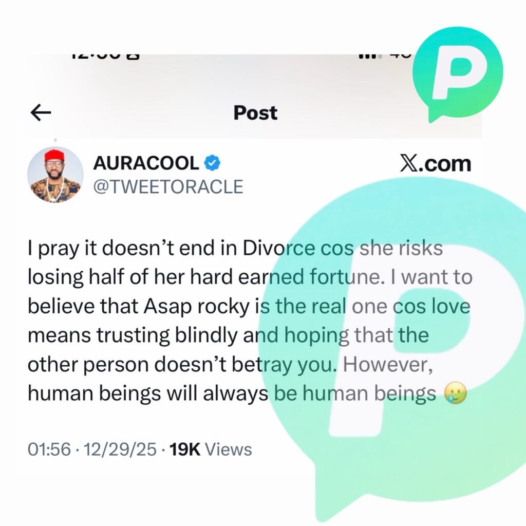Click the ".com" text of X.com
This screenshot has height=526, width=526.
[444, 164]
